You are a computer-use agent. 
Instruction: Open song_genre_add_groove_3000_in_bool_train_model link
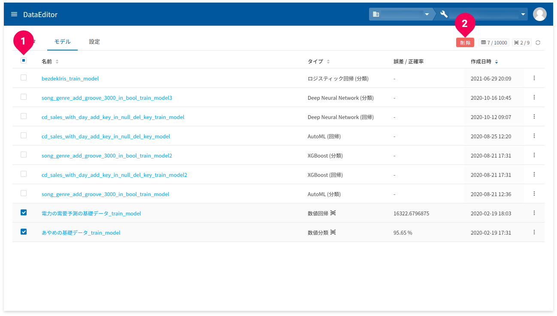click(105, 194)
